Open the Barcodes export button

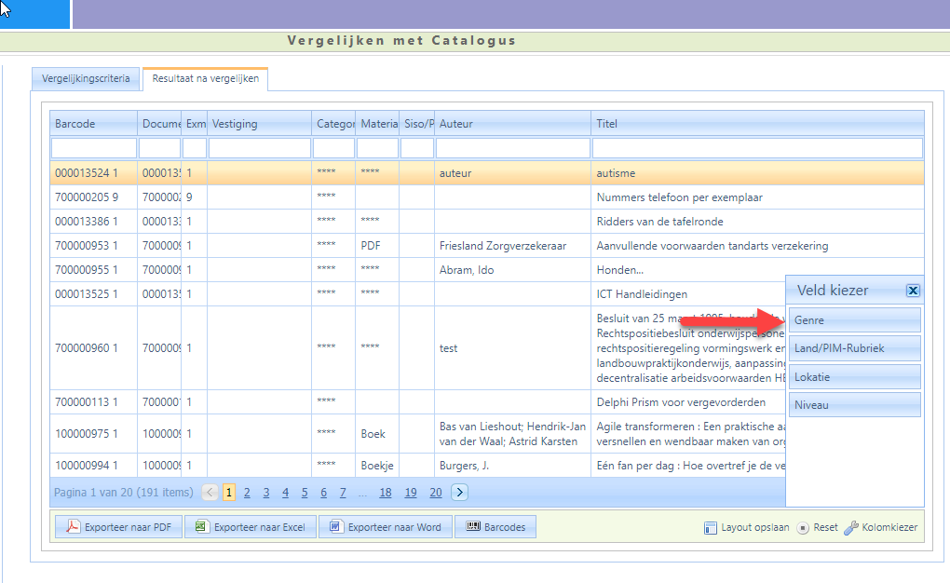495,527
